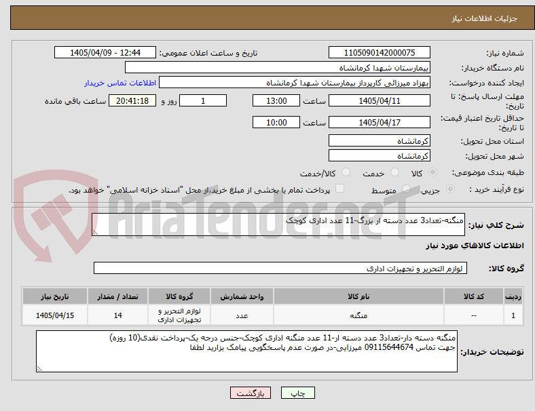535x411 pixels.
Task: Choose the متوسط purchase type radio
Action: coord(406,189)
